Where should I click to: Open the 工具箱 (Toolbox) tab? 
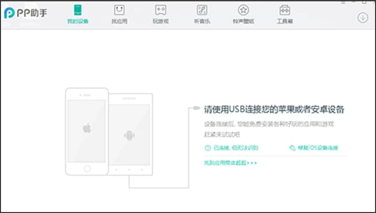point(285,14)
